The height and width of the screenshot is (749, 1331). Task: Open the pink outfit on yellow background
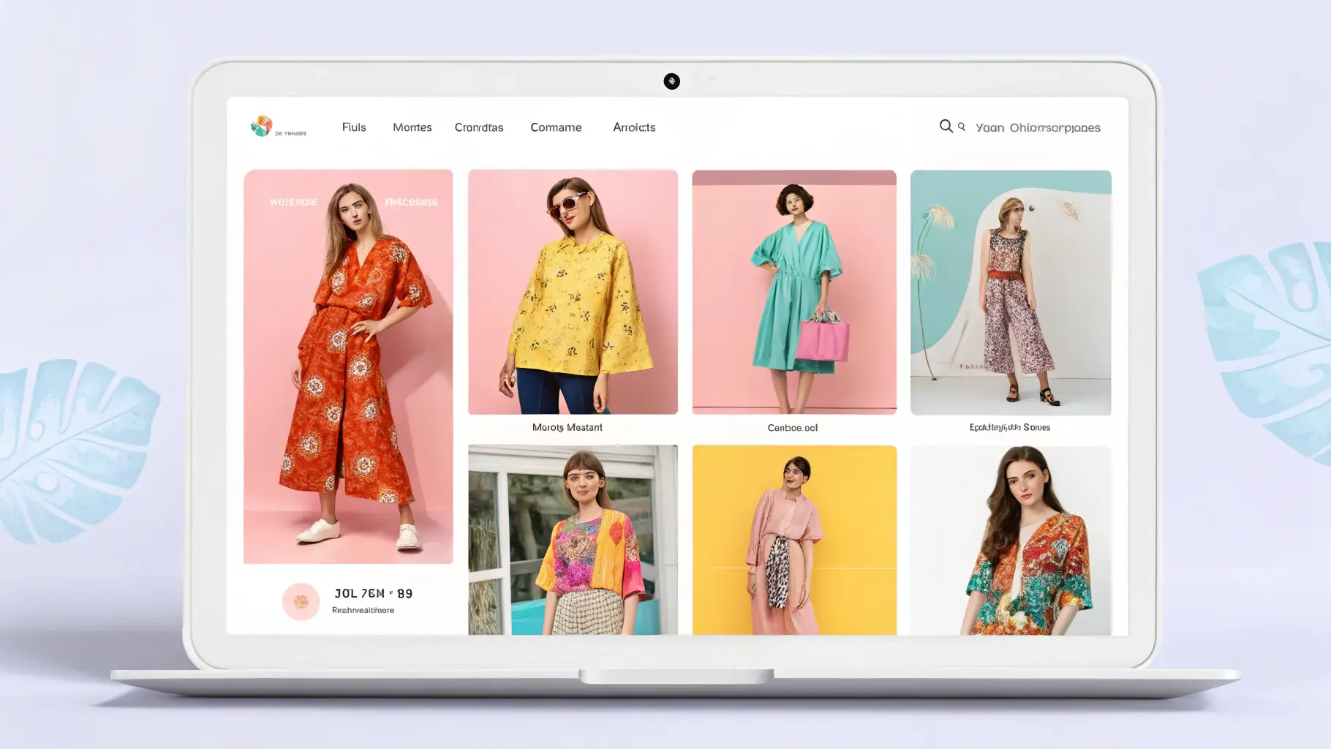pyautogui.click(x=794, y=539)
